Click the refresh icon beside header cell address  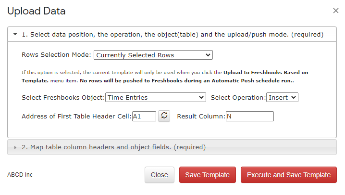click(x=164, y=116)
